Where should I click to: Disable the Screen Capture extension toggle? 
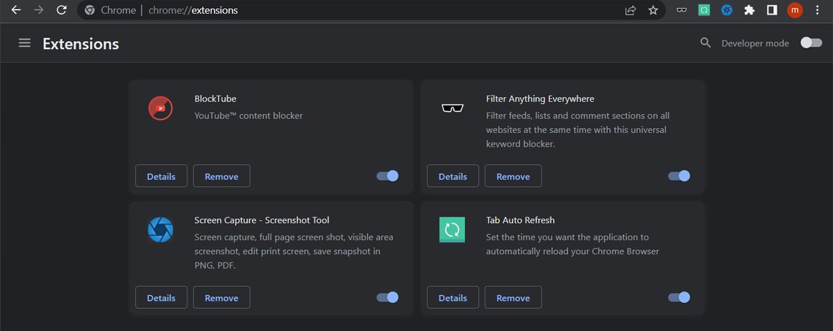pos(387,297)
